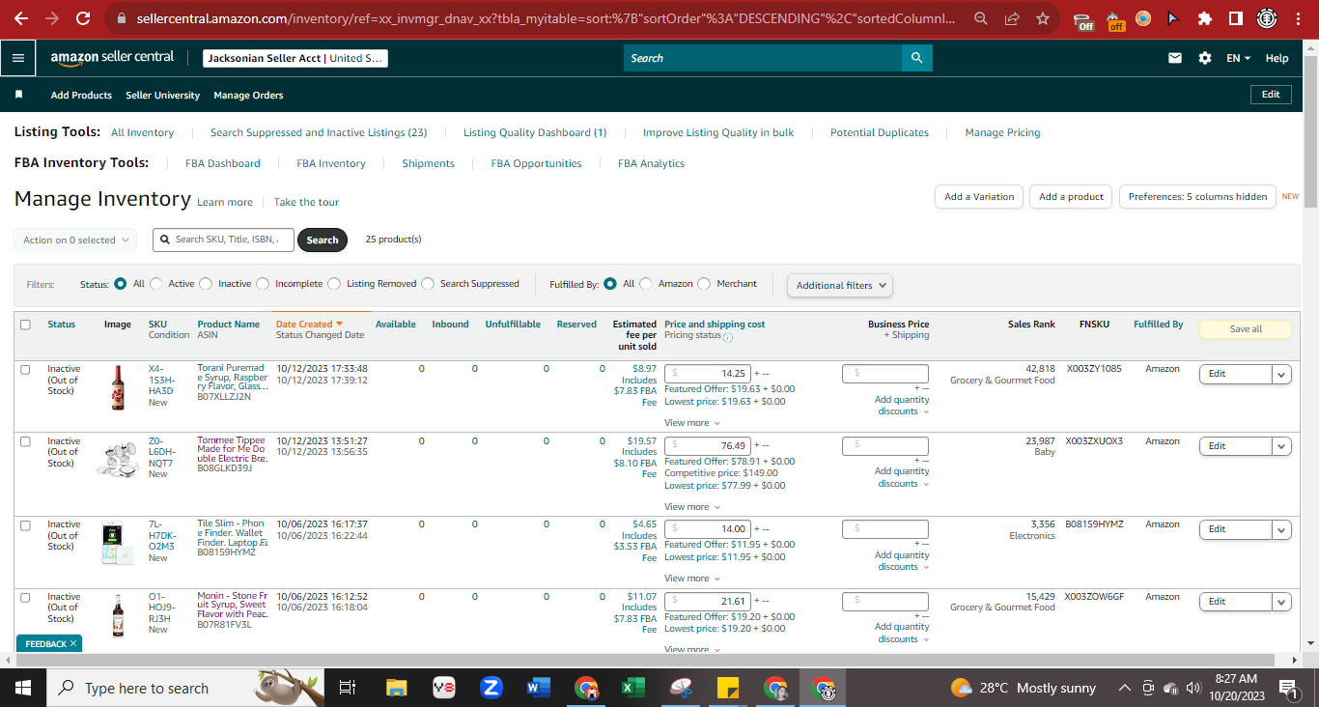Open the Seller Central hamburger menu
This screenshot has height=707, width=1319.
point(18,58)
